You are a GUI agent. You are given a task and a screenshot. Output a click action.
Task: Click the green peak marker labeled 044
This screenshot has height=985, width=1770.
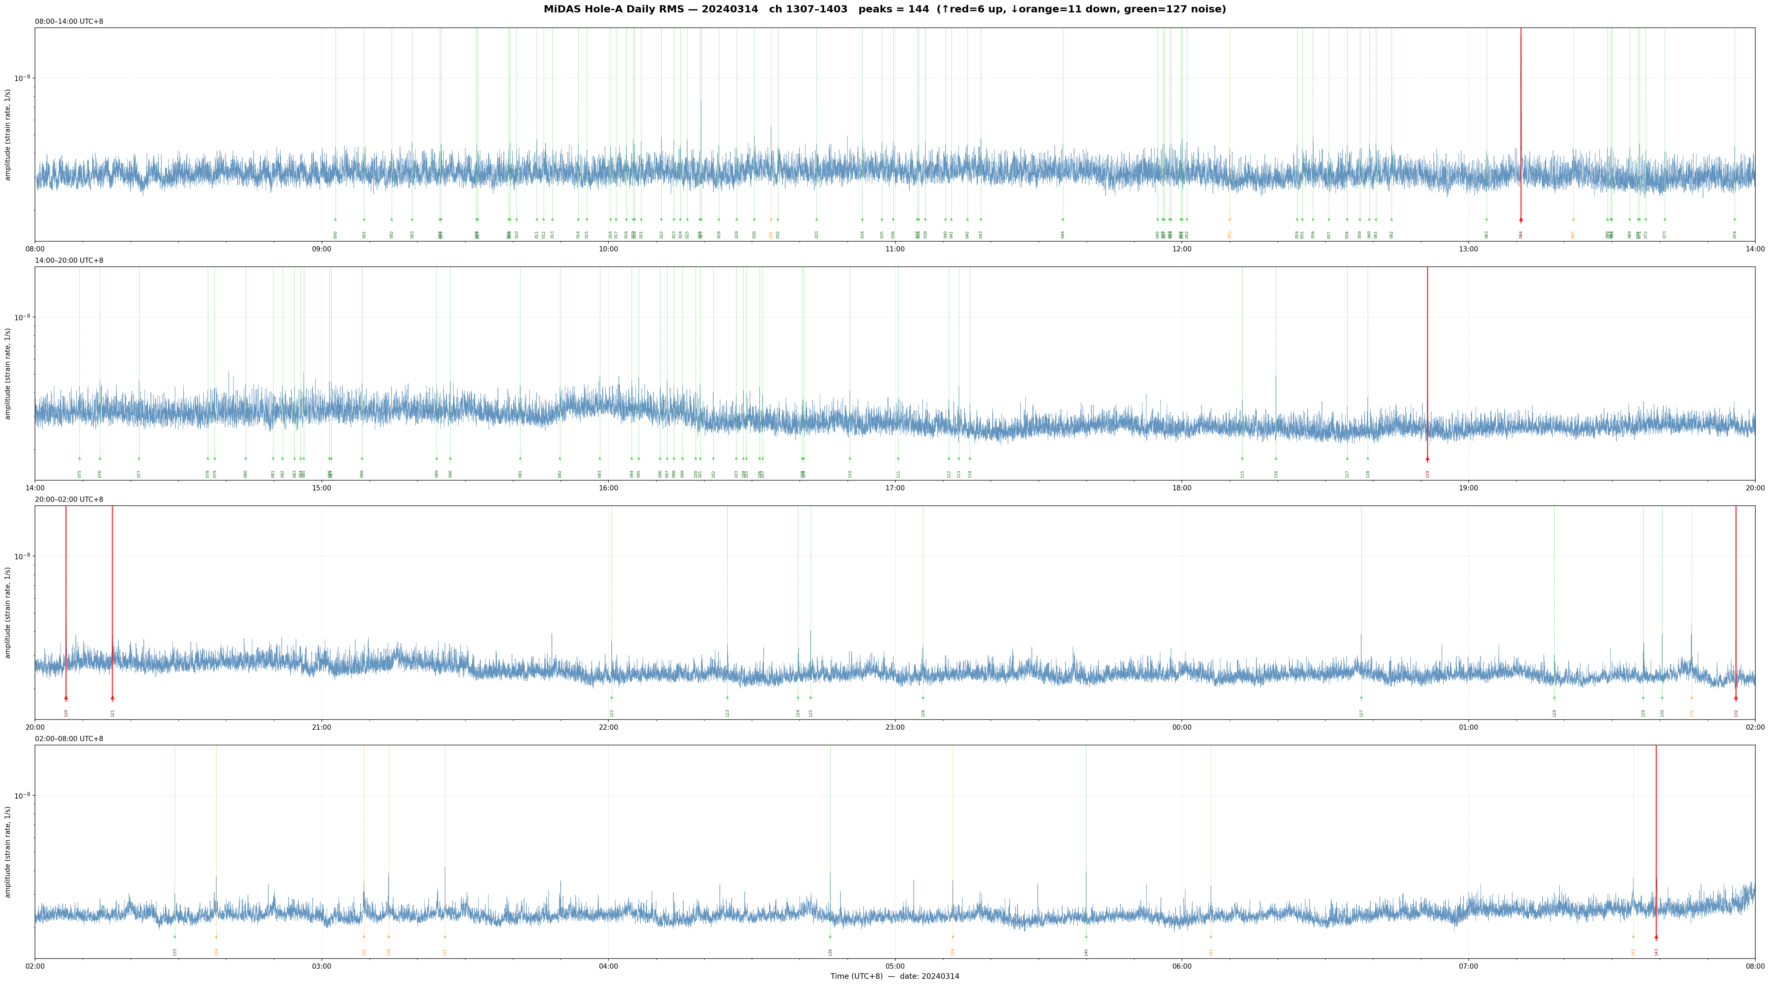coord(1062,220)
